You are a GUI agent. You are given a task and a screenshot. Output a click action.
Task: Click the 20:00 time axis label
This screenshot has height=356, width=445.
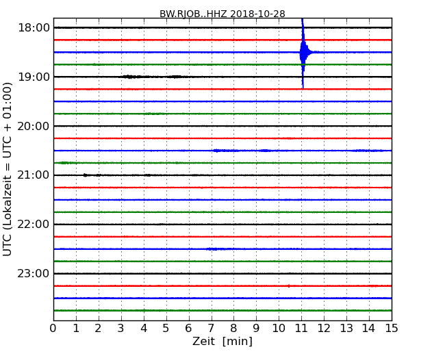point(34,126)
